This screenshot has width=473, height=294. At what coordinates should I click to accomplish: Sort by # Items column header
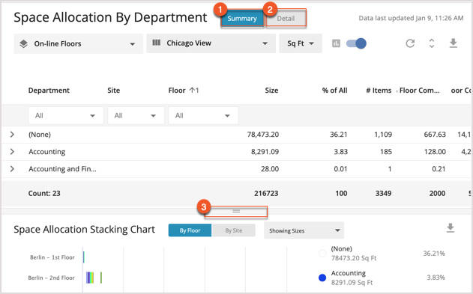379,91
